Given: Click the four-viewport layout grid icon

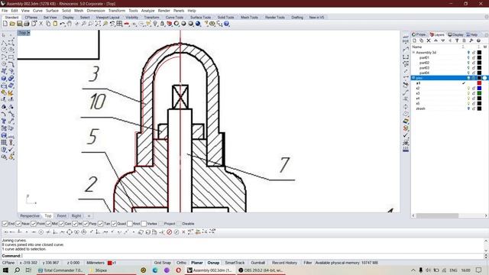Looking at the screenshot, I should click(119, 24).
